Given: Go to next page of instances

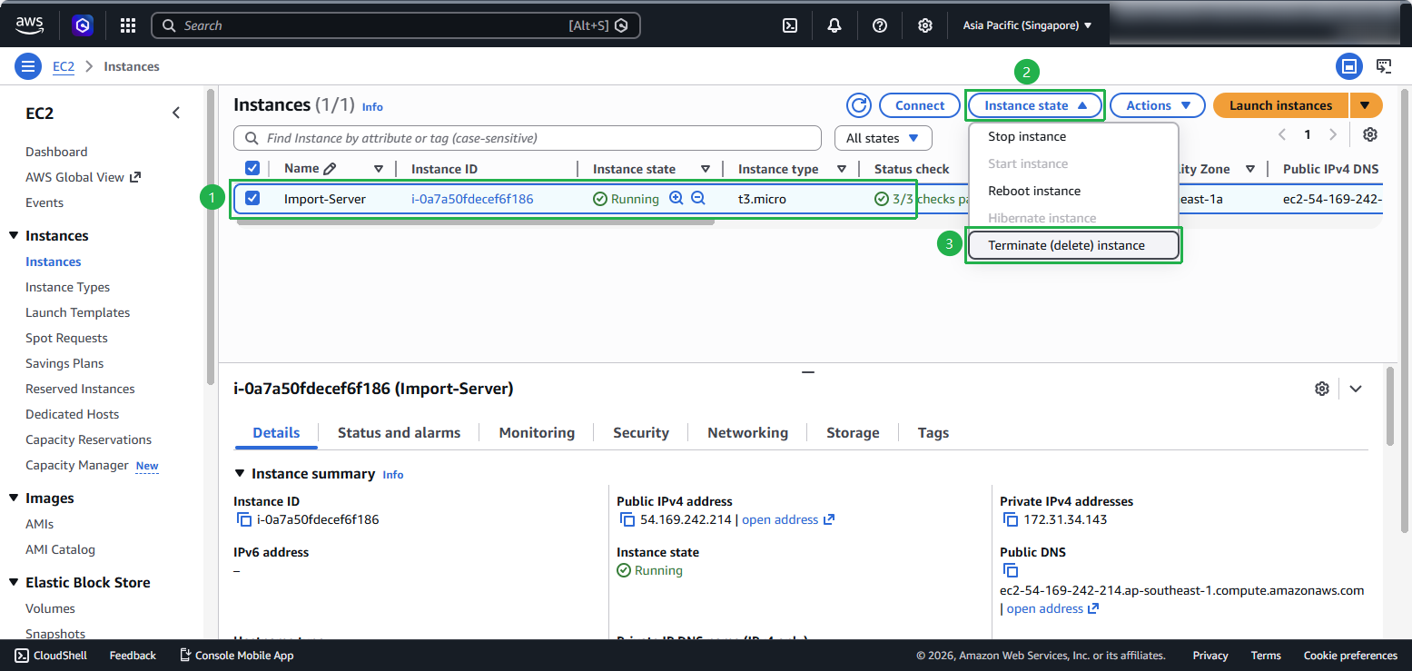Looking at the screenshot, I should [1333, 134].
